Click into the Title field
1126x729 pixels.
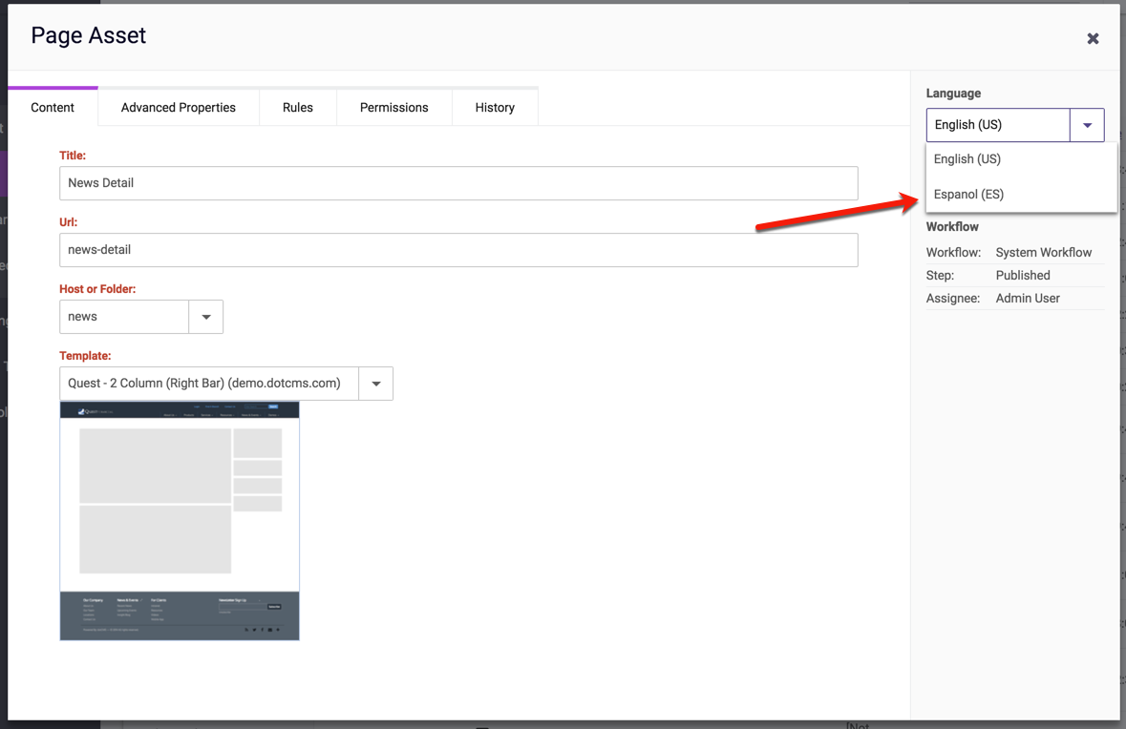click(458, 183)
